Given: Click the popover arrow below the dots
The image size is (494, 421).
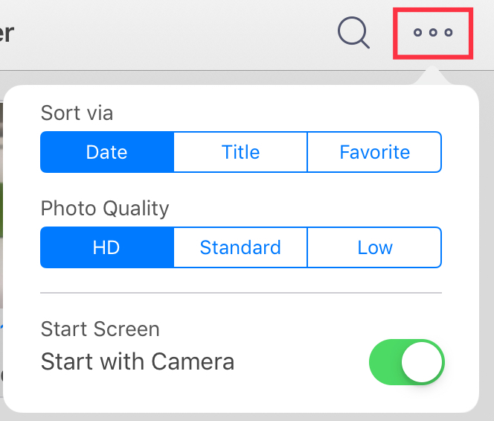Looking at the screenshot, I should point(432,76).
